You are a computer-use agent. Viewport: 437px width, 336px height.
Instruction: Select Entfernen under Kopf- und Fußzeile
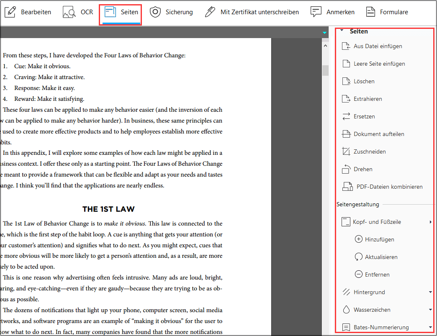pyautogui.click(x=378, y=274)
